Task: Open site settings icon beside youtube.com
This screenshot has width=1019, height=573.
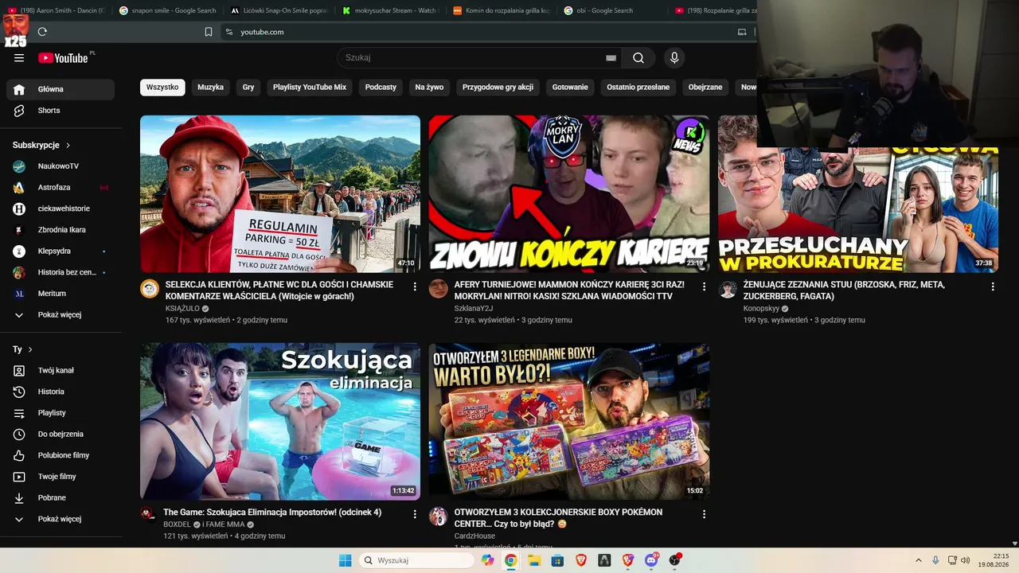Action: 229,32
